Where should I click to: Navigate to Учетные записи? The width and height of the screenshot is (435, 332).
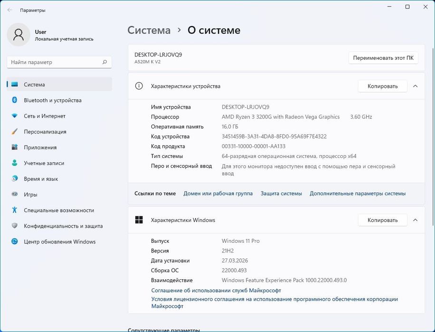click(59, 163)
